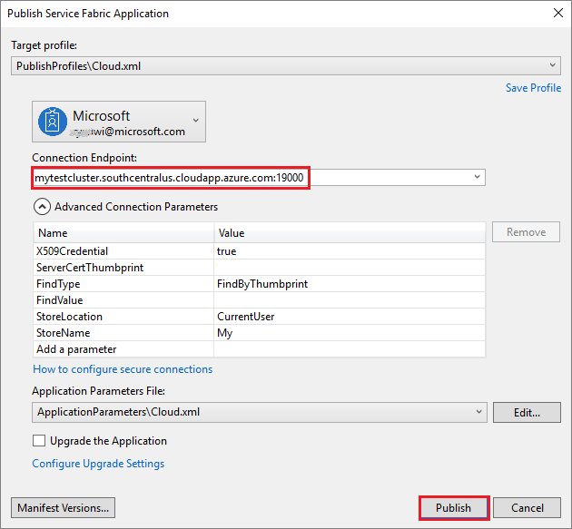This screenshot has height=529, width=572.
Task: Click the 'true' value cell
Action: (x=350, y=251)
